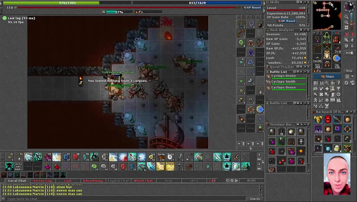The width and height of the screenshot is (357, 202).
Task: Click the mana bar 853/1620
Action: point(197,3)
